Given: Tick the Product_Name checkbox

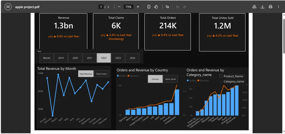Looking at the screenshot, I should coord(221,76).
